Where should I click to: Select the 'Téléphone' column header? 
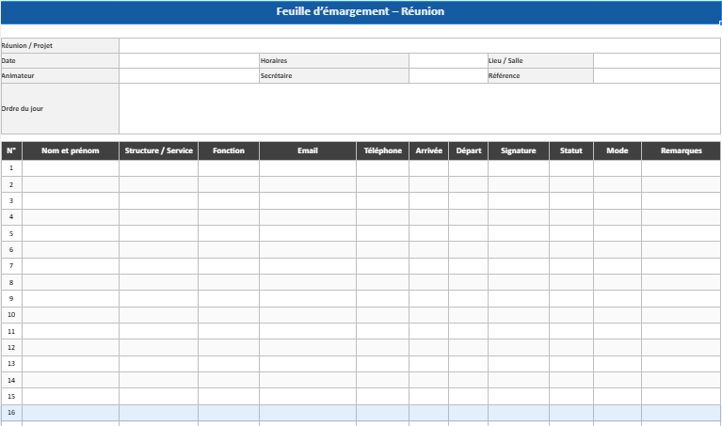click(382, 150)
